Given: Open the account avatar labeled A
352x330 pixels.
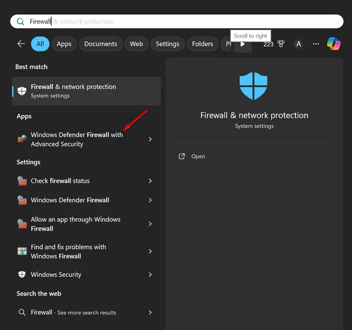Looking at the screenshot, I should 298,44.
